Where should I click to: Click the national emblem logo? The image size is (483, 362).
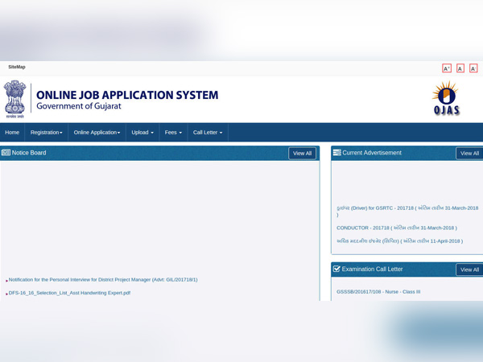click(14, 99)
